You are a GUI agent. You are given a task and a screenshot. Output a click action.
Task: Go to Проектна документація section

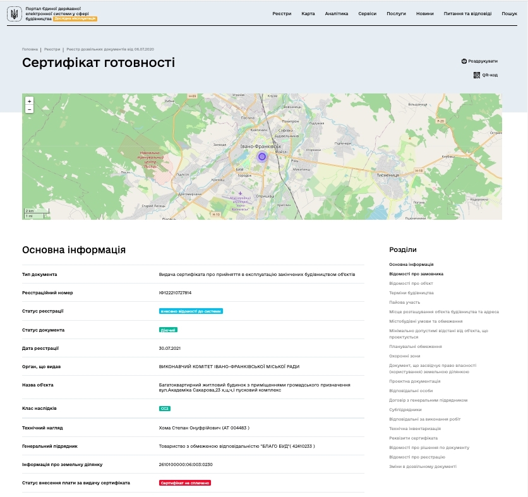point(415,381)
